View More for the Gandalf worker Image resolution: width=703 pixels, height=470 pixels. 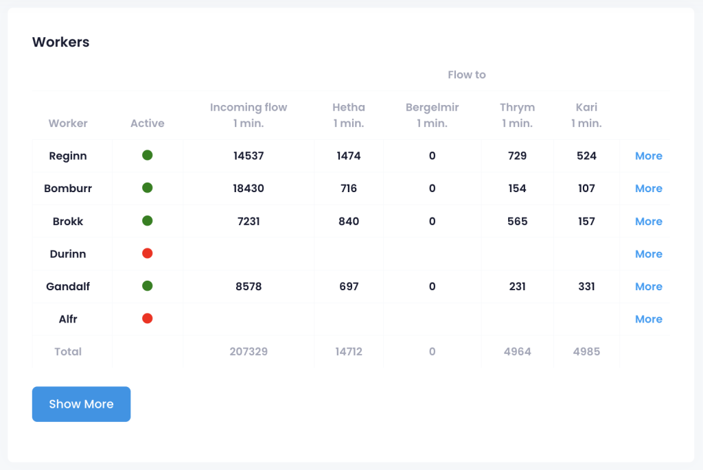point(648,287)
